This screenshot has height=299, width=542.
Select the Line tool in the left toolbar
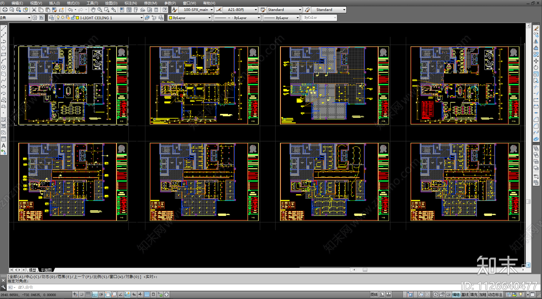click(4, 29)
